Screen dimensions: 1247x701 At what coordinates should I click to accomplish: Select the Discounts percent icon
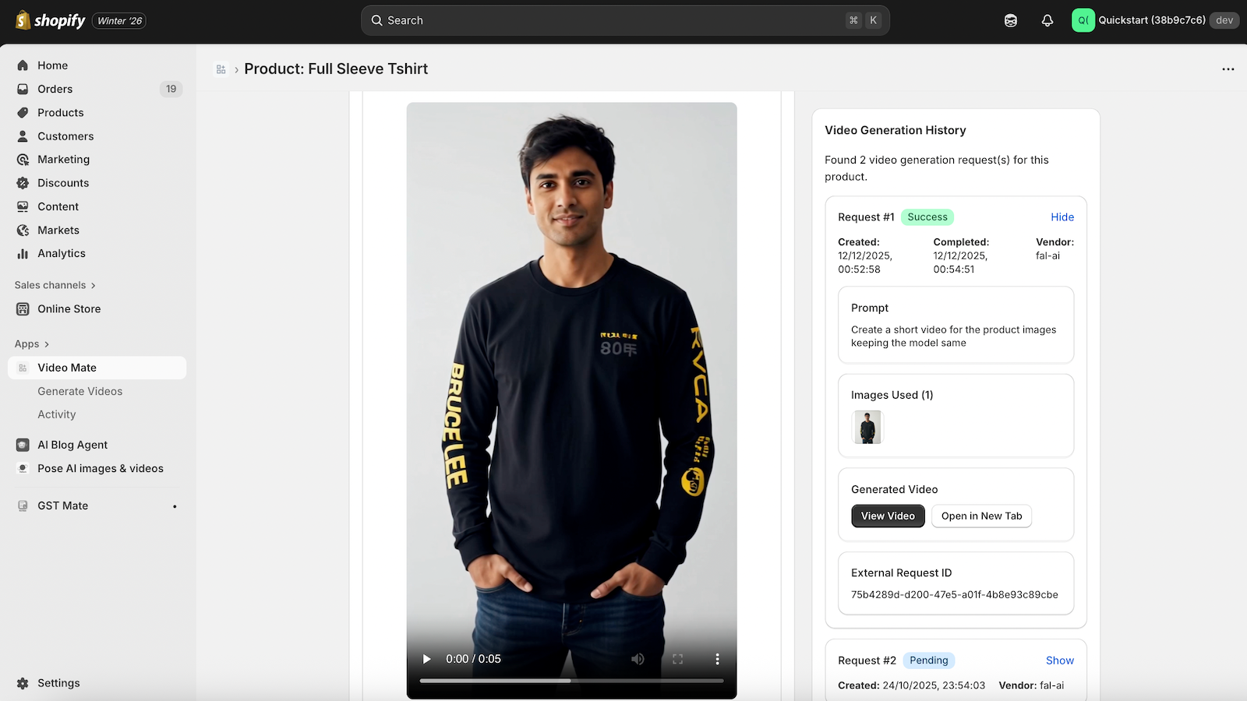point(23,182)
